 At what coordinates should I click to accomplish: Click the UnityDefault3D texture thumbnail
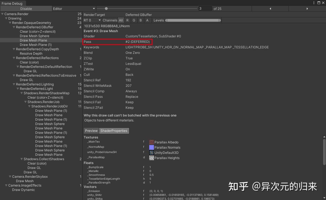pyautogui.click(x=151, y=152)
